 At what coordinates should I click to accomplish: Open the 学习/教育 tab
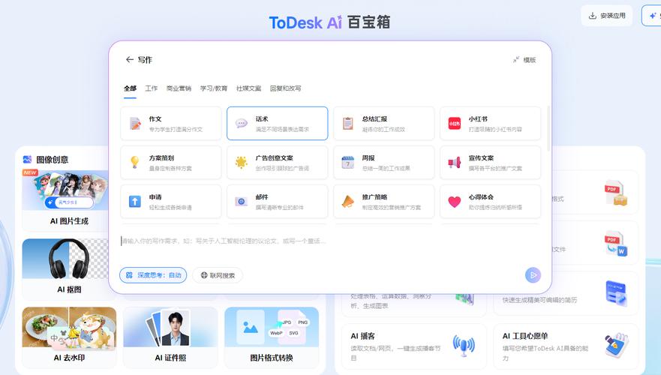(214, 88)
